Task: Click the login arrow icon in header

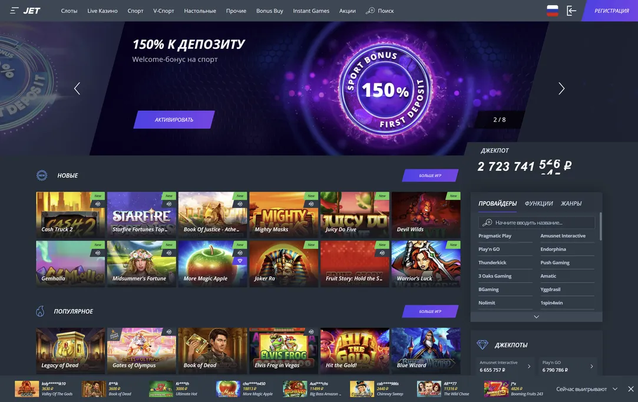Action: [571, 11]
